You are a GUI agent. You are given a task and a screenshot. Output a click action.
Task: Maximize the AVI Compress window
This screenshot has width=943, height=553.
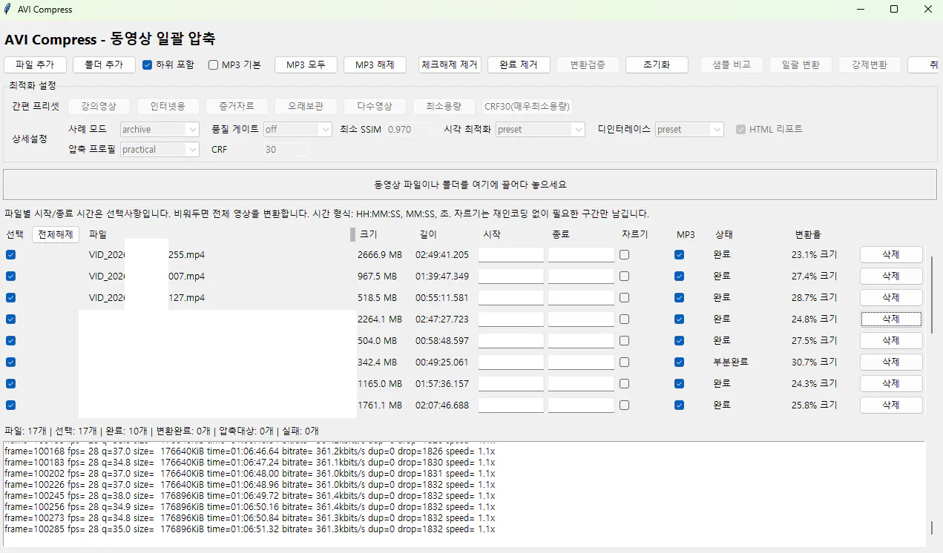click(x=894, y=9)
